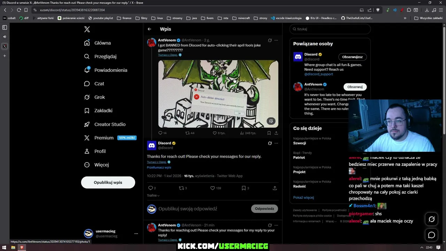Open the Więcej menu
Image resolution: width=446 pixels, height=251 pixels.
click(x=97, y=165)
